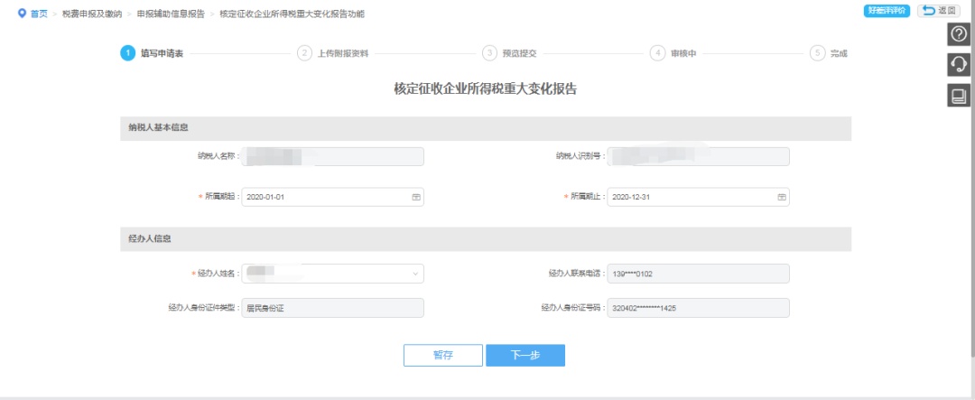975x400 pixels.
Task: Open calendar icon in 所属期止 field
Action: (782, 197)
